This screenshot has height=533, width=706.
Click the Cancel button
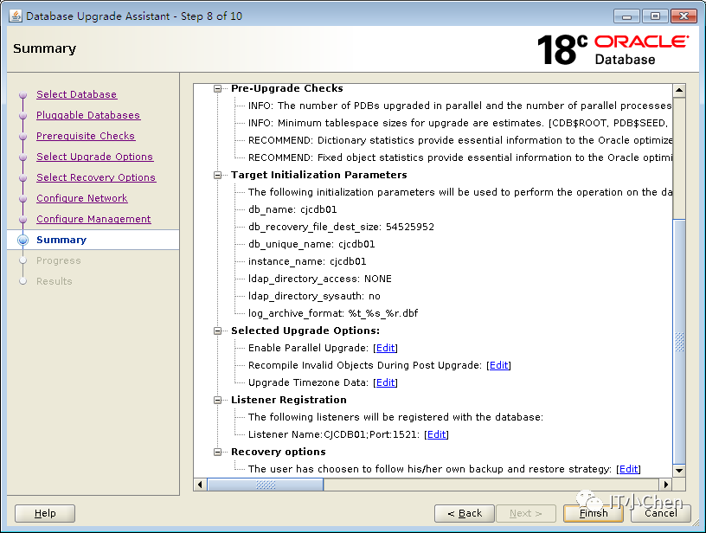[x=660, y=513]
